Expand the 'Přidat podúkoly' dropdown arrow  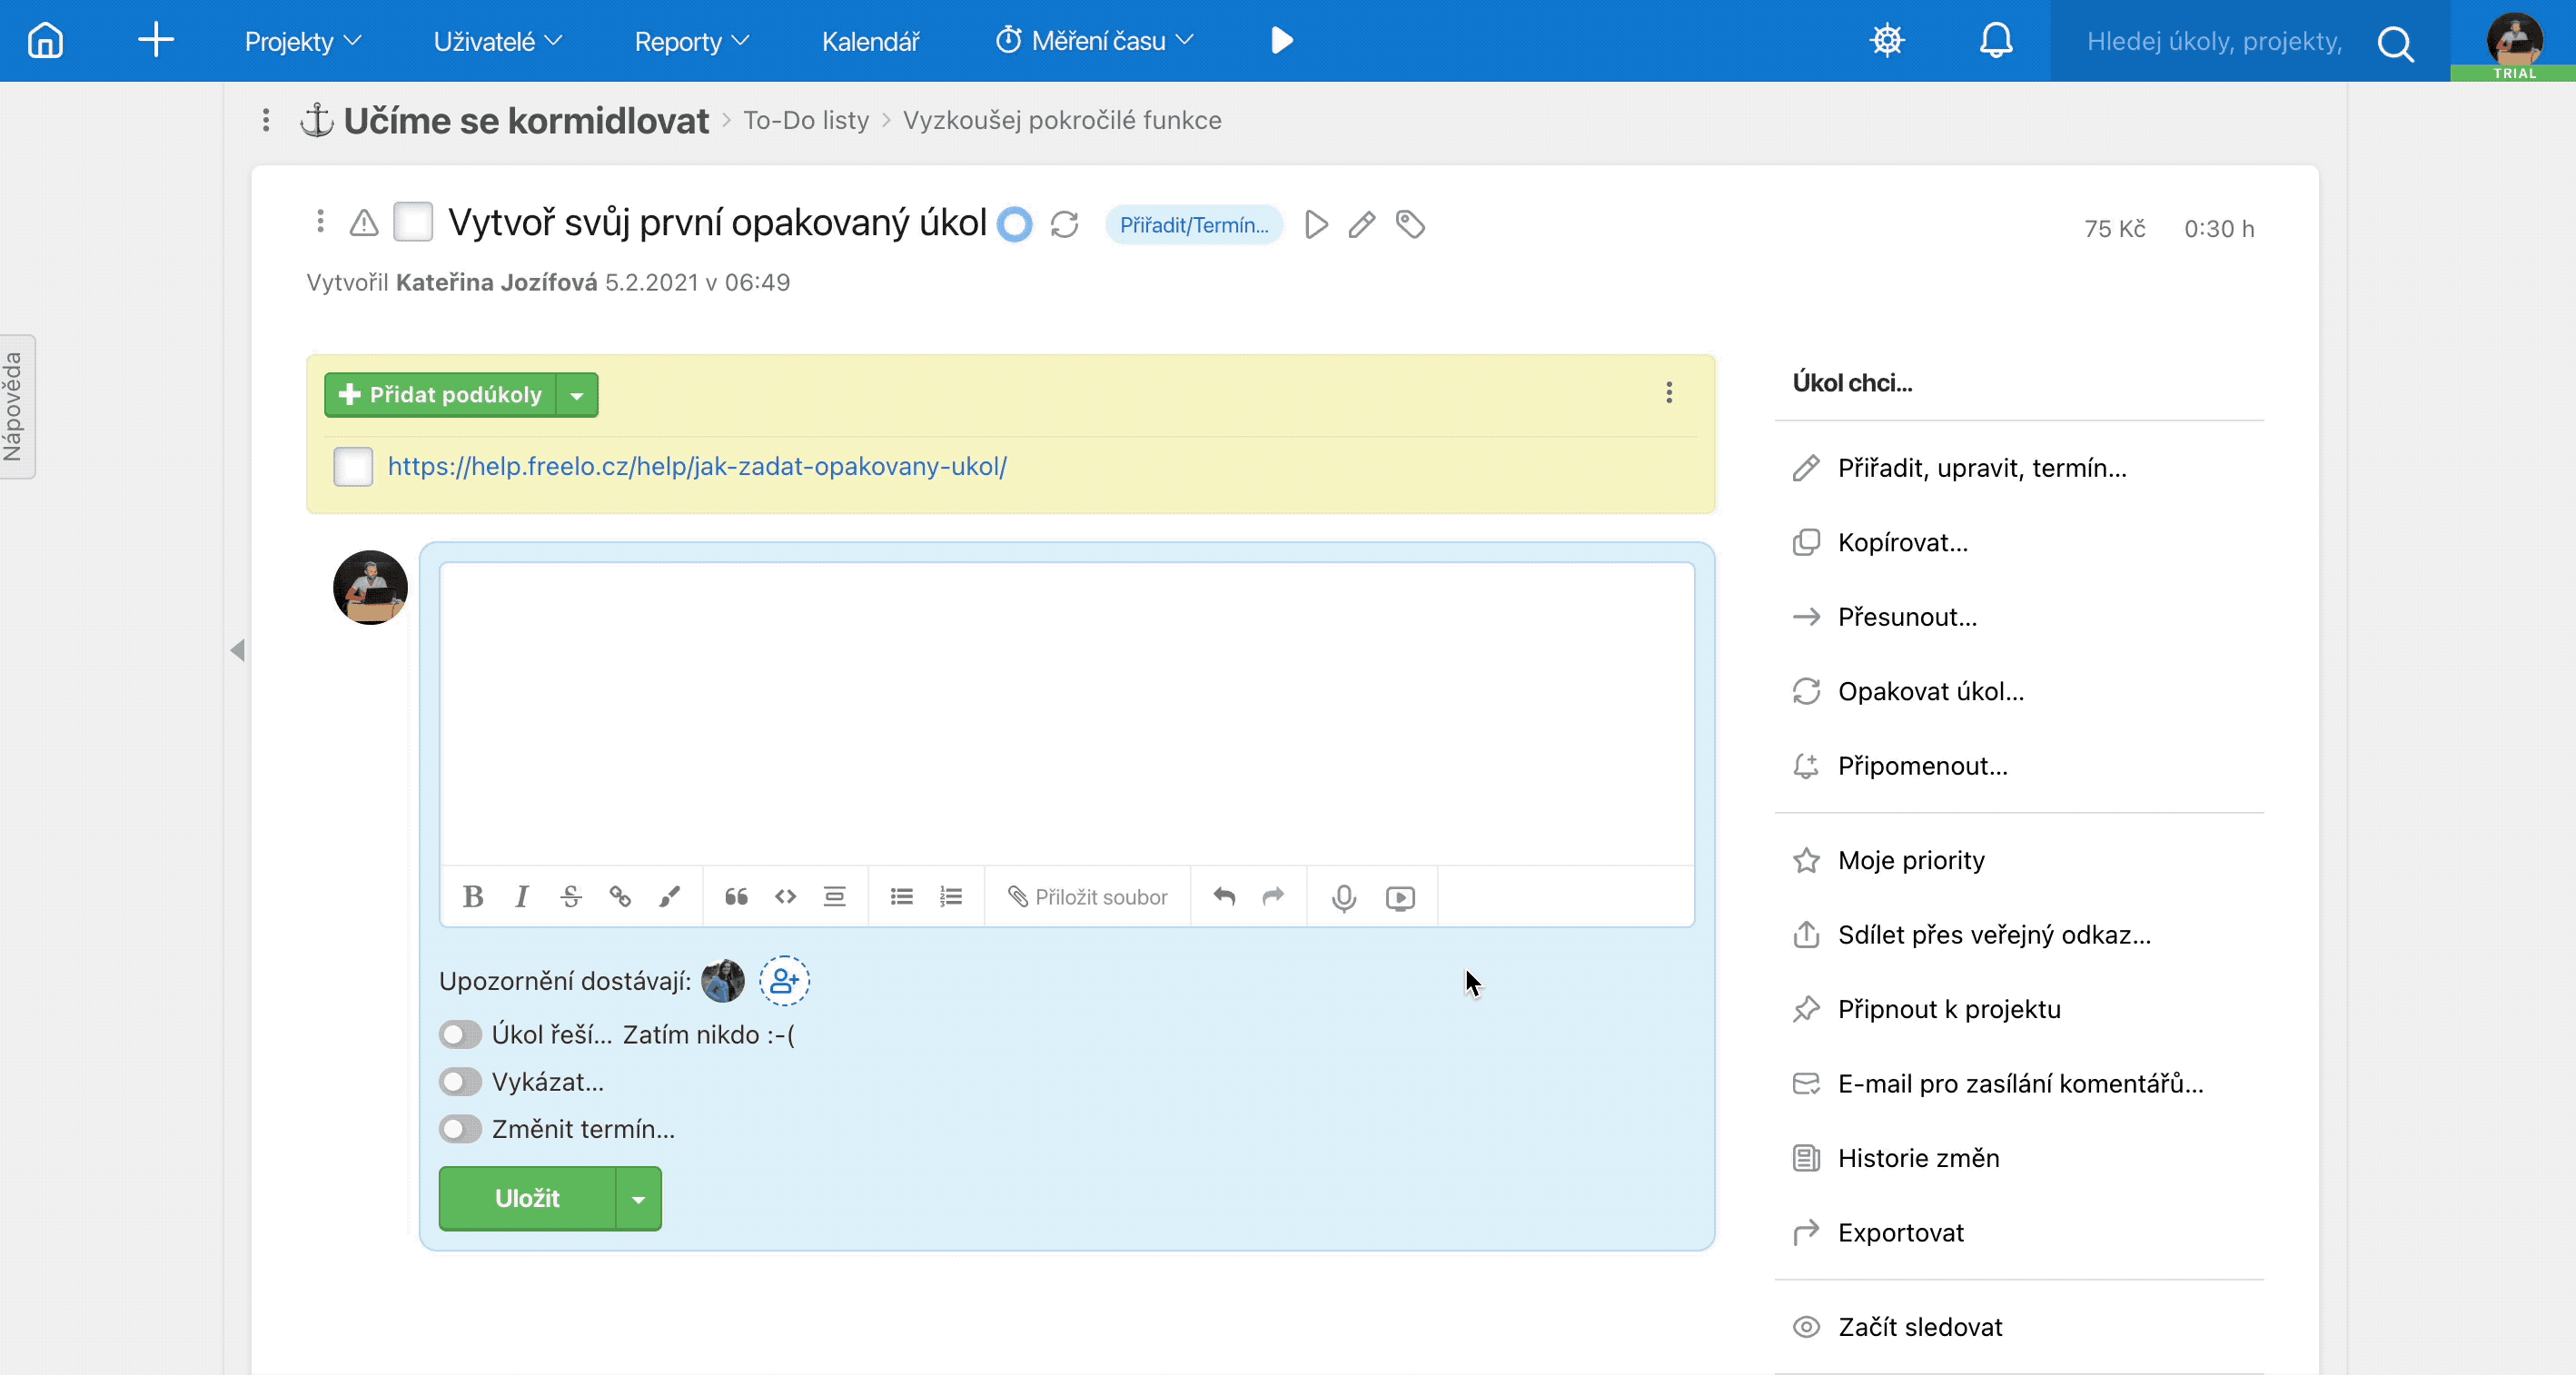click(577, 395)
